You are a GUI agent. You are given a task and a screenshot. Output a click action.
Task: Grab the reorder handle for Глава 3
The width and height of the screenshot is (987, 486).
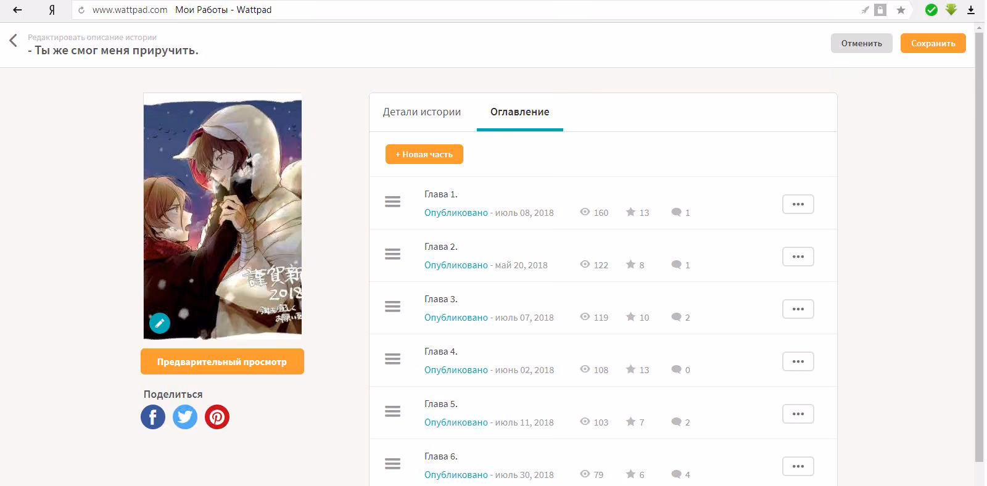(393, 307)
